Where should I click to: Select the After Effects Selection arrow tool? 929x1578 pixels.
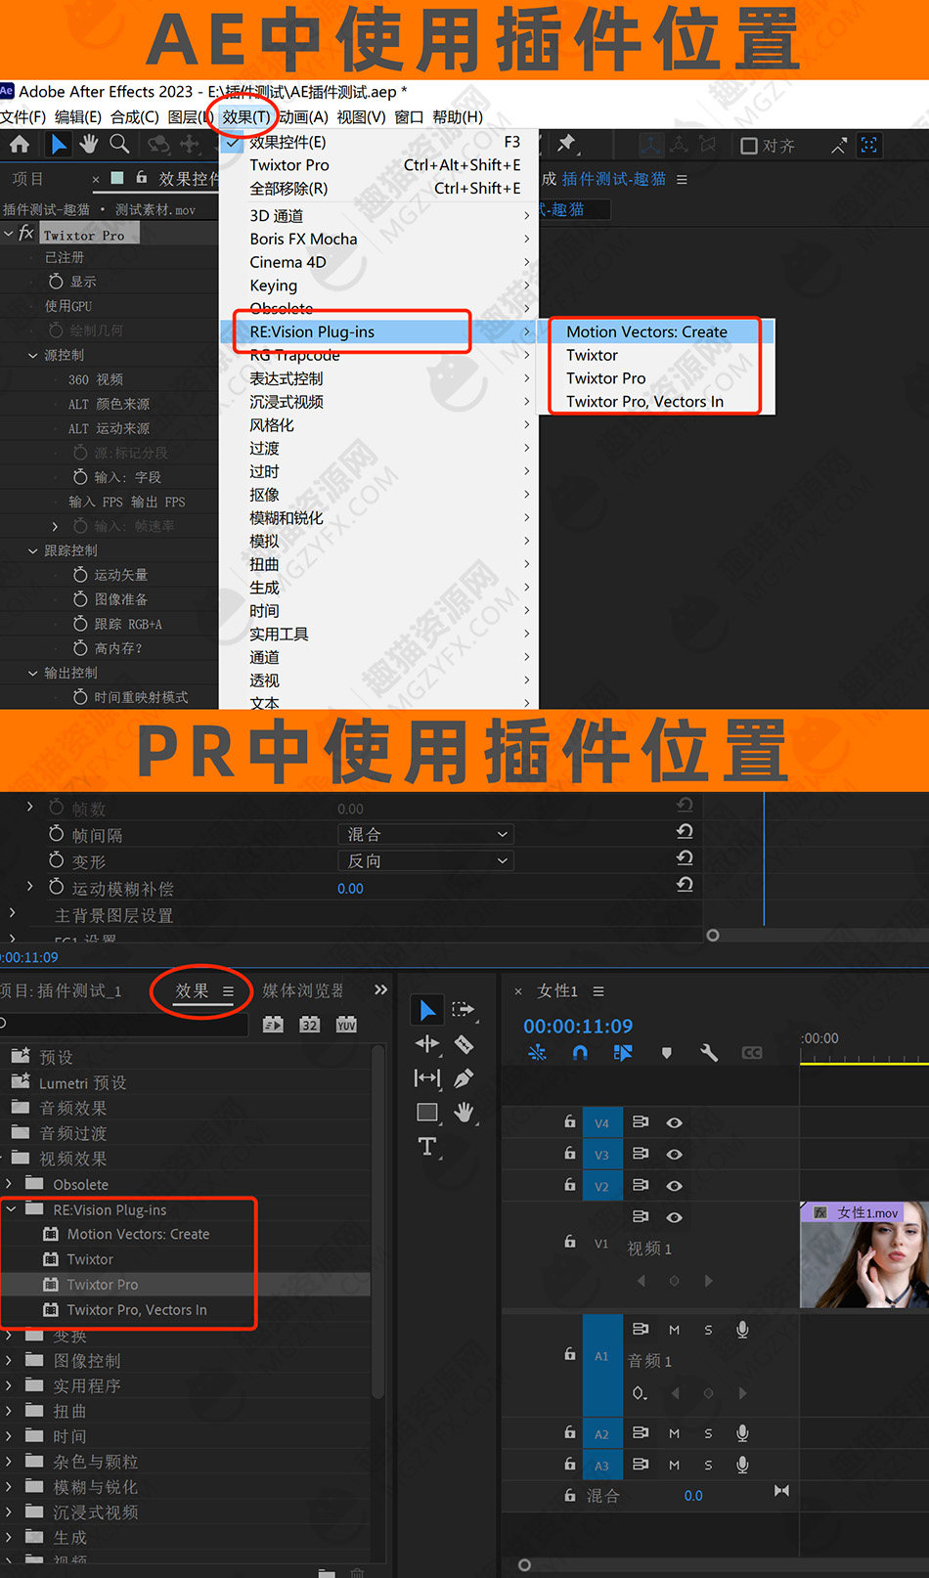point(59,145)
